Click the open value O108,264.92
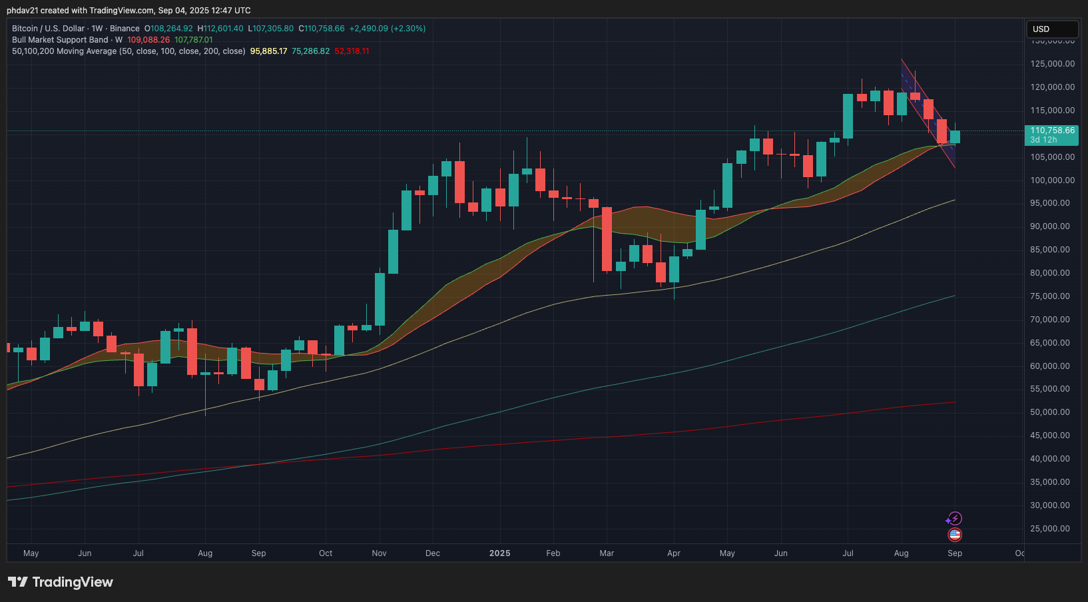The height and width of the screenshot is (602, 1088). coord(168,29)
